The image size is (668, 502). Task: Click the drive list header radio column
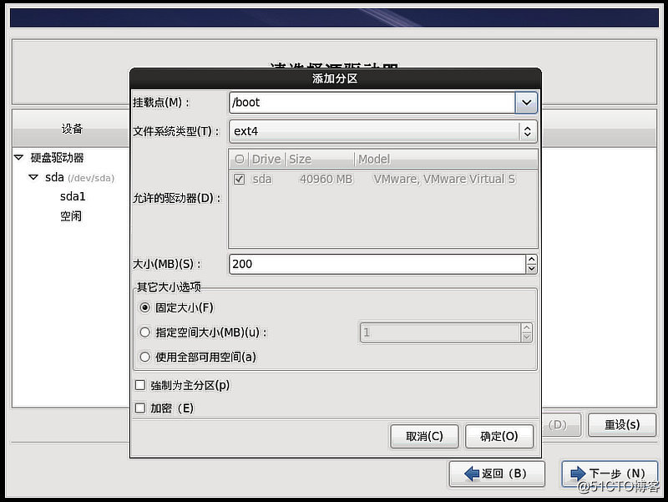point(240,160)
